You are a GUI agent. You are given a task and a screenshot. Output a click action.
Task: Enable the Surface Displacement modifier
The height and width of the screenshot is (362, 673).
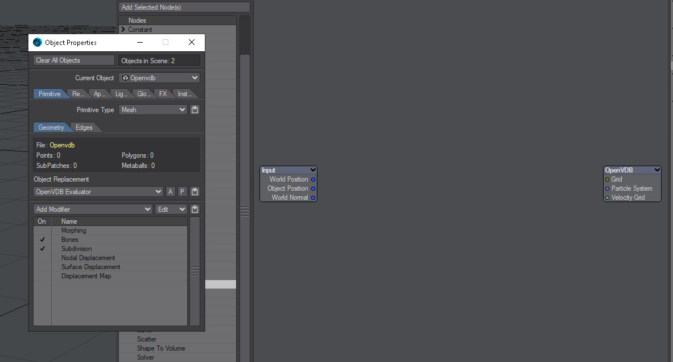click(42, 267)
